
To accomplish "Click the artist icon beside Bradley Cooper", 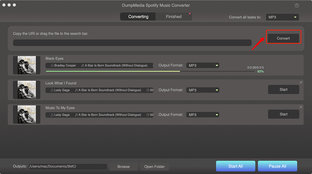I will [52, 66].
